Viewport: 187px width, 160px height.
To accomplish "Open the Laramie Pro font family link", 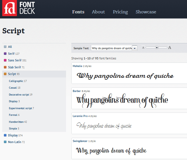I will [80, 116].
